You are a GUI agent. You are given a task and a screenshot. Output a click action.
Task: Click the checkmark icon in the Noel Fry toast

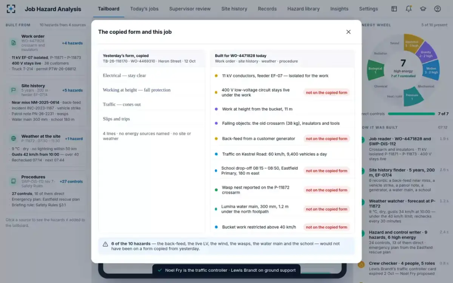[x=160, y=270]
